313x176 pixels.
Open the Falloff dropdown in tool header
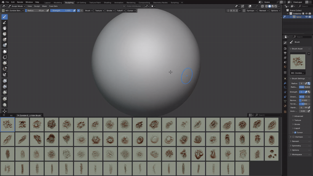click(x=121, y=10)
